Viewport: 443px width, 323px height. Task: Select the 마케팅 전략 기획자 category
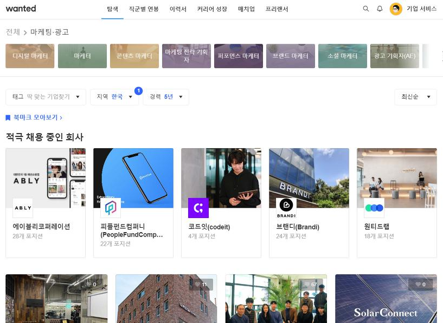pyautogui.click(x=187, y=56)
